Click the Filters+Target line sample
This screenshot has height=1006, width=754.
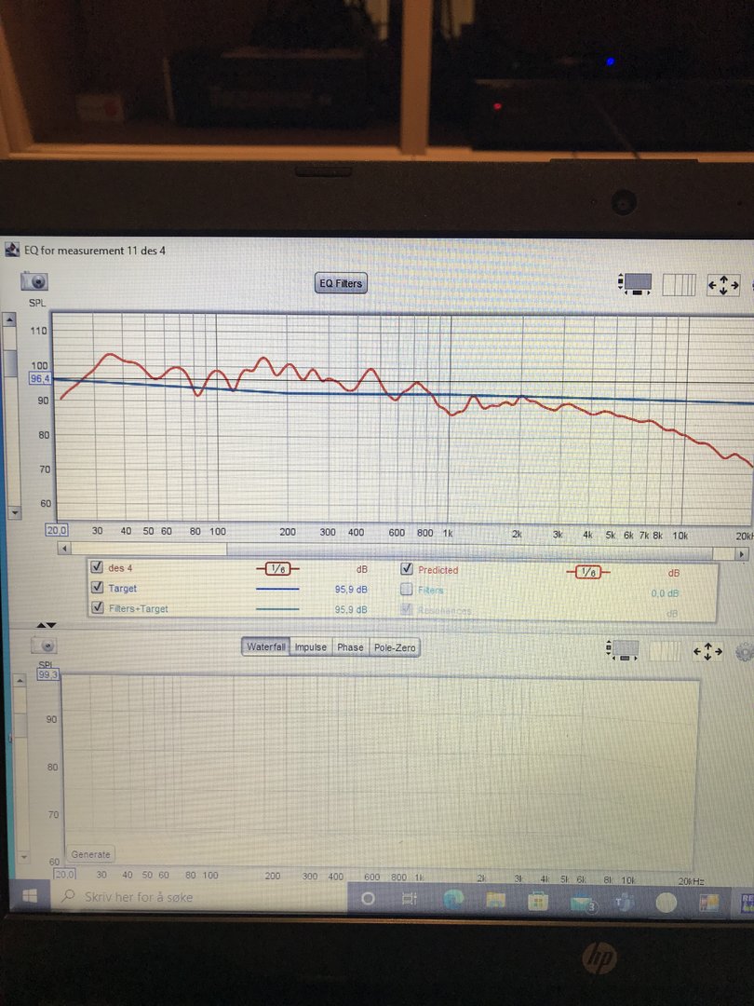(x=277, y=609)
